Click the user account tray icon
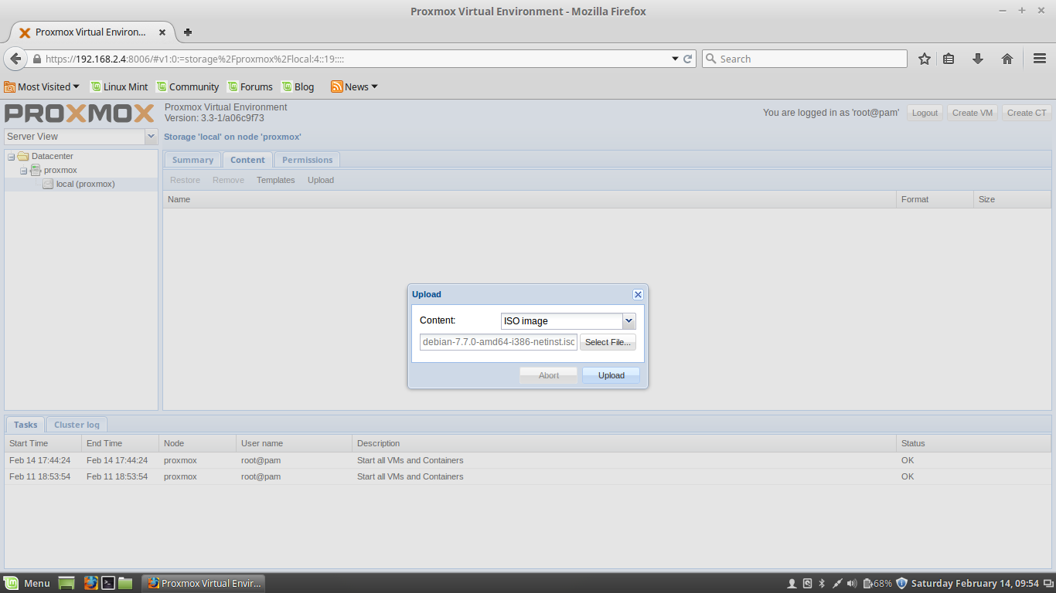The width and height of the screenshot is (1056, 593). coord(792,584)
